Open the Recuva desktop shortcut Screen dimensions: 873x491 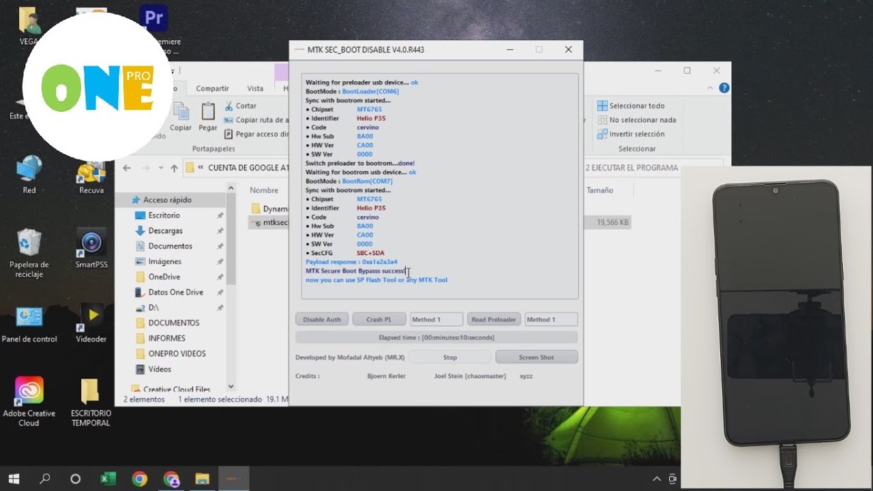coord(91,176)
